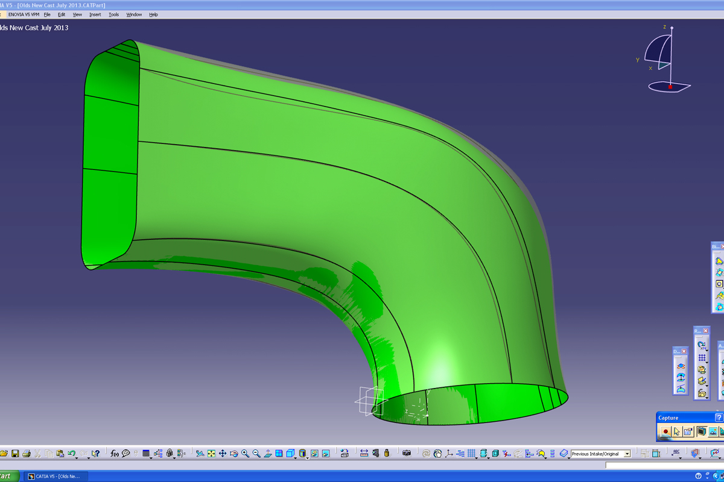The width and height of the screenshot is (724, 482).
Task: Open the Insert menu
Action: [x=95, y=14]
